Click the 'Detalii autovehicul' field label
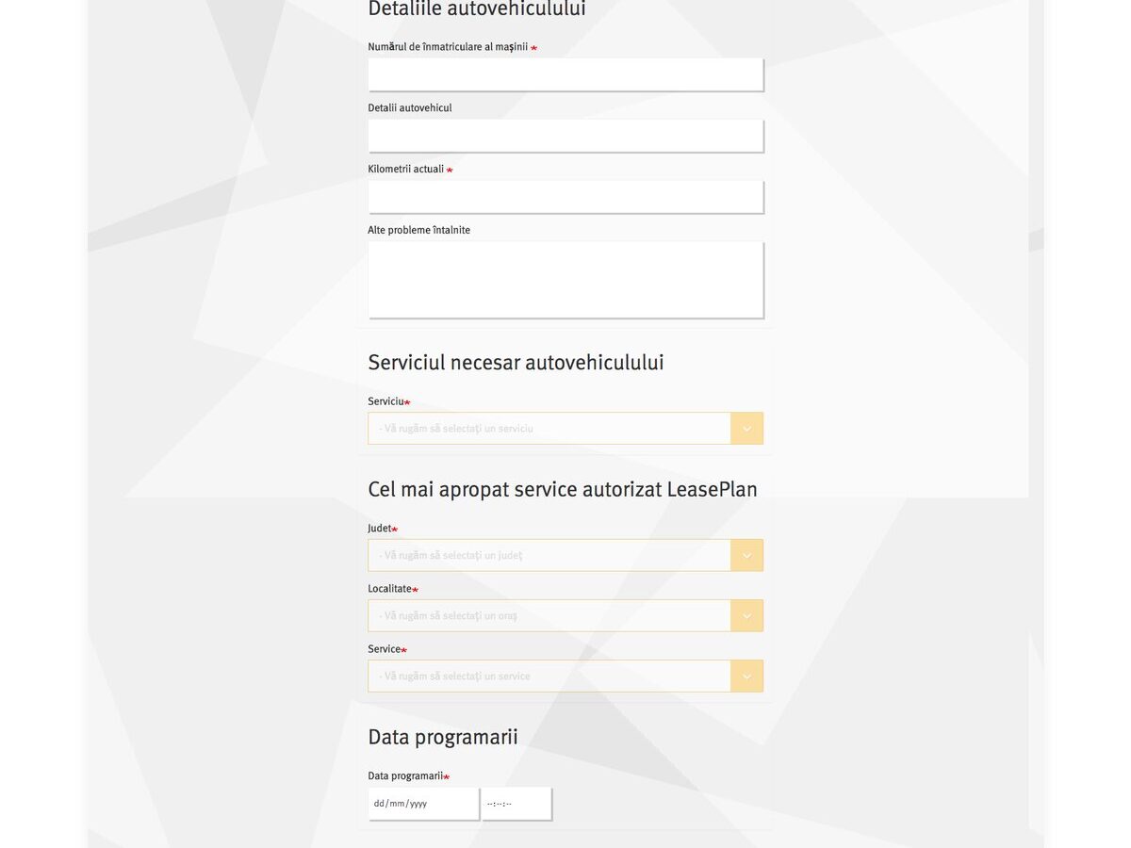 (410, 108)
